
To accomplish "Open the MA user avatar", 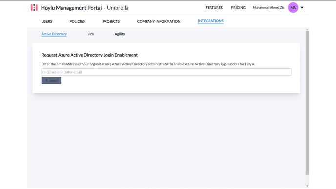I will tap(293, 7).
